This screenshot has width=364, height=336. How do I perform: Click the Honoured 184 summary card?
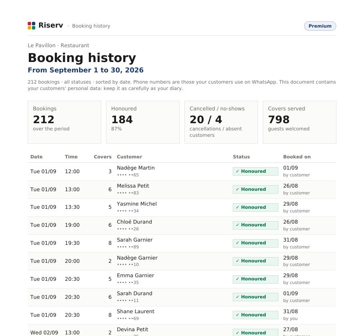click(143, 122)
